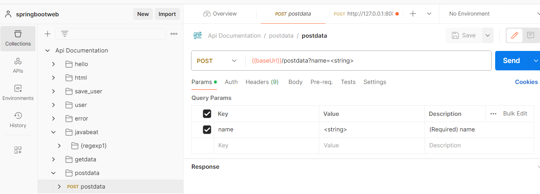
Task: Open the Collections sidebar panel
Action: coord(18,38)
